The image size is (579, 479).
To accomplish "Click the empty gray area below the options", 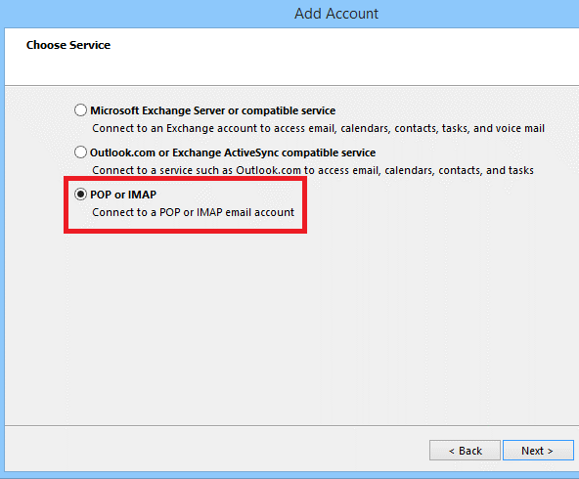I will pos(291,328).
